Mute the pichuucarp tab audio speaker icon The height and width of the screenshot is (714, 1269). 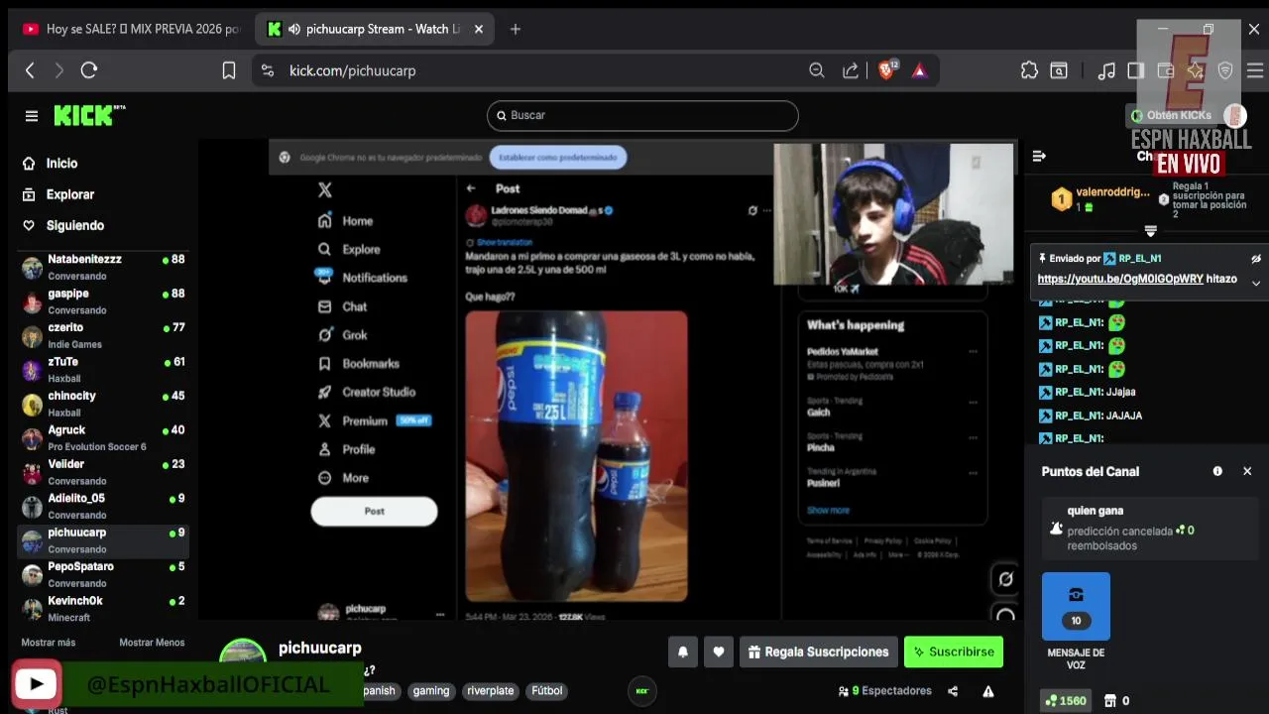point(294,29)
